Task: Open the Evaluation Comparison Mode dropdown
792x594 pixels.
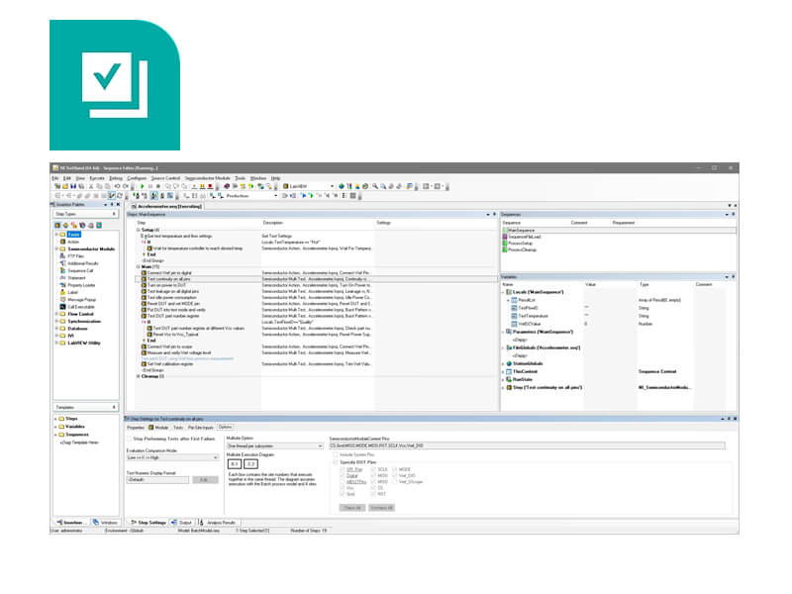Action: tap(168, 458)
